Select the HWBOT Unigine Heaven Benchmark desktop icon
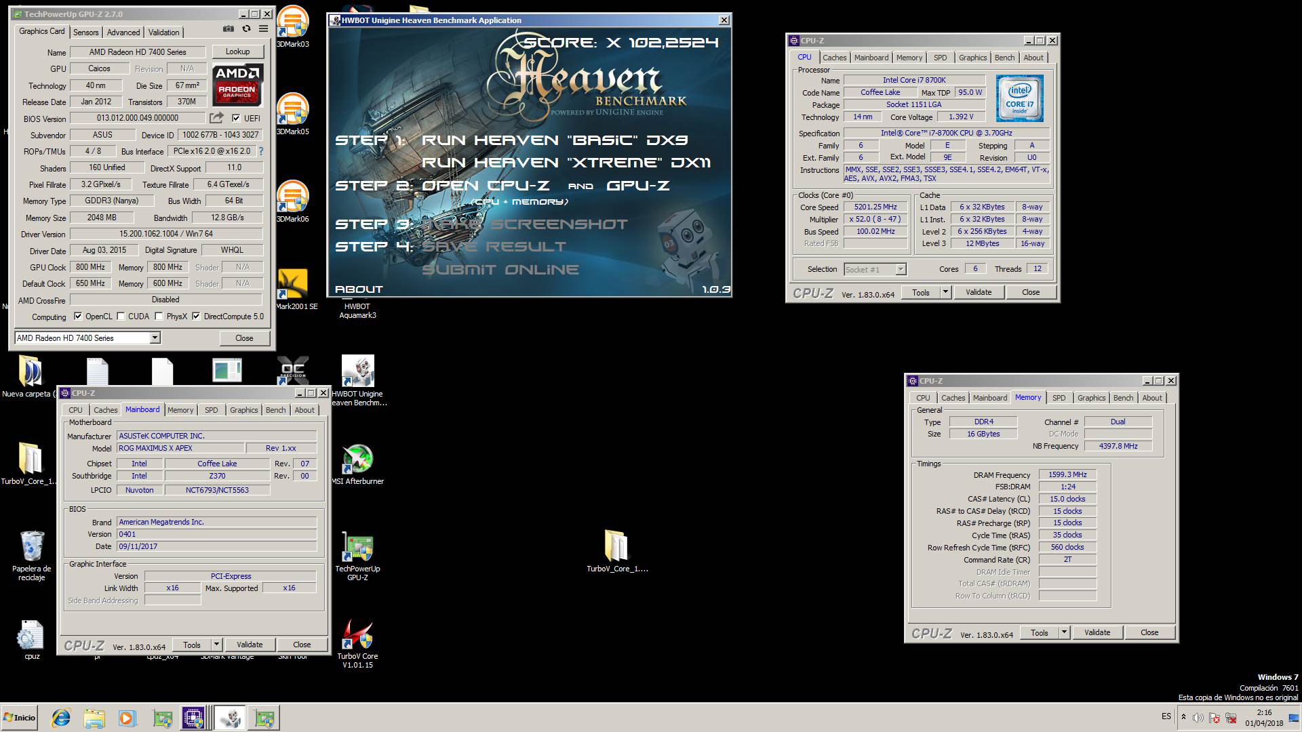Viewport: 1302px width, 732px height. 357,381
